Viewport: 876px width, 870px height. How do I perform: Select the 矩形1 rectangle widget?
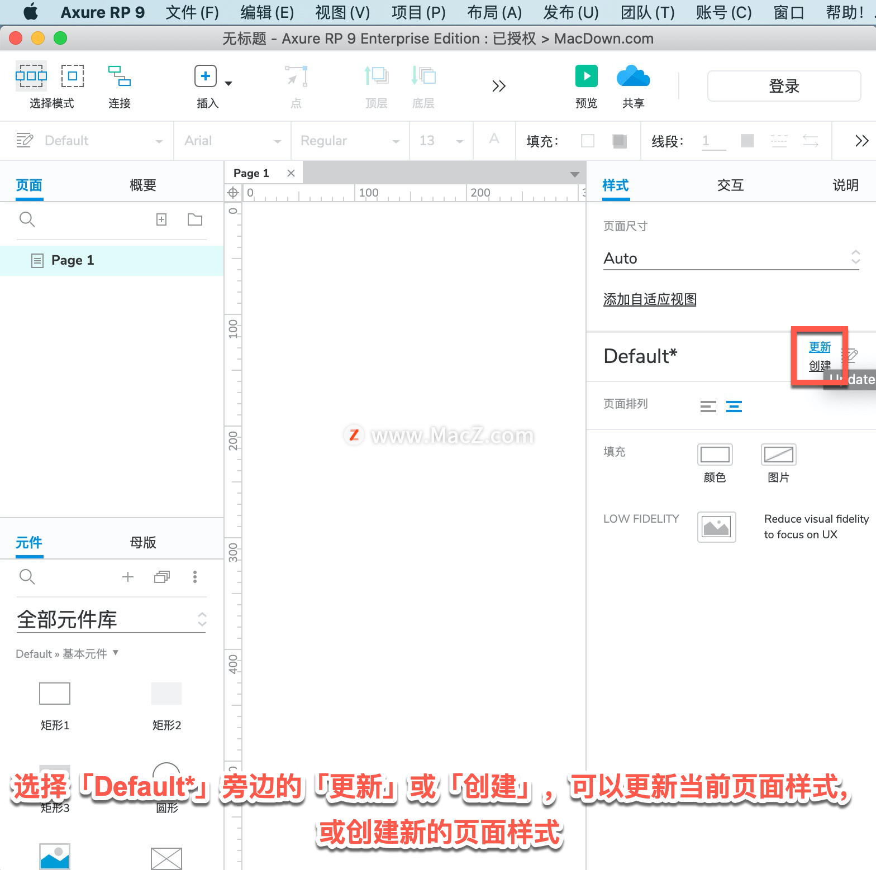[x=55, y=694]
